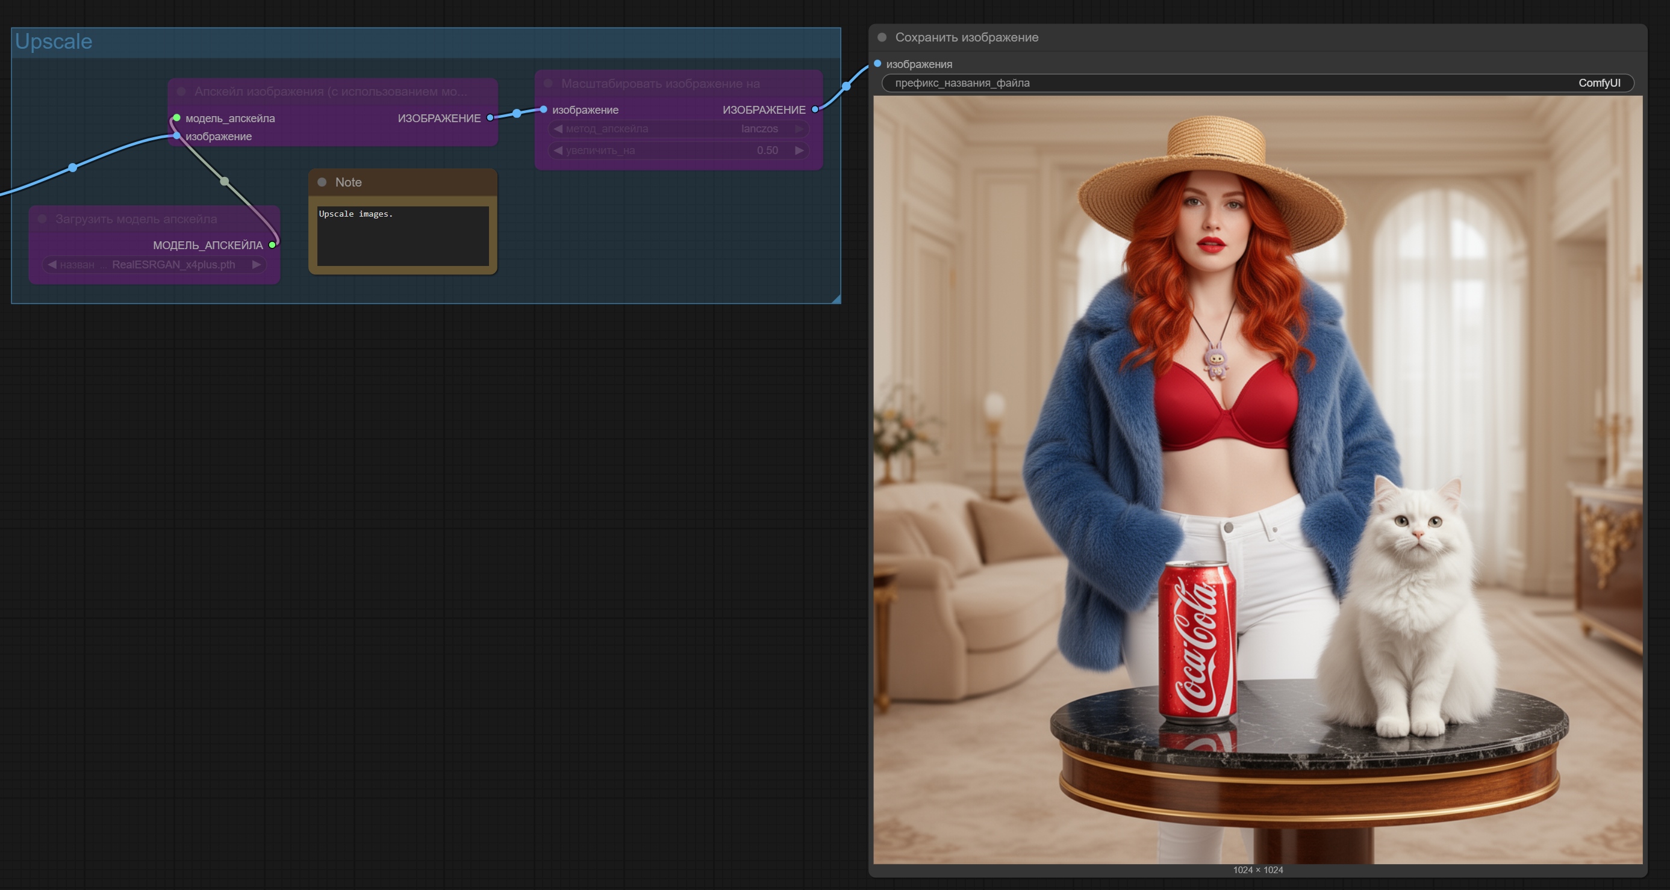
Task: Click the link midpoint between the two purple image nodes
Action: click(x=517, y=113)
